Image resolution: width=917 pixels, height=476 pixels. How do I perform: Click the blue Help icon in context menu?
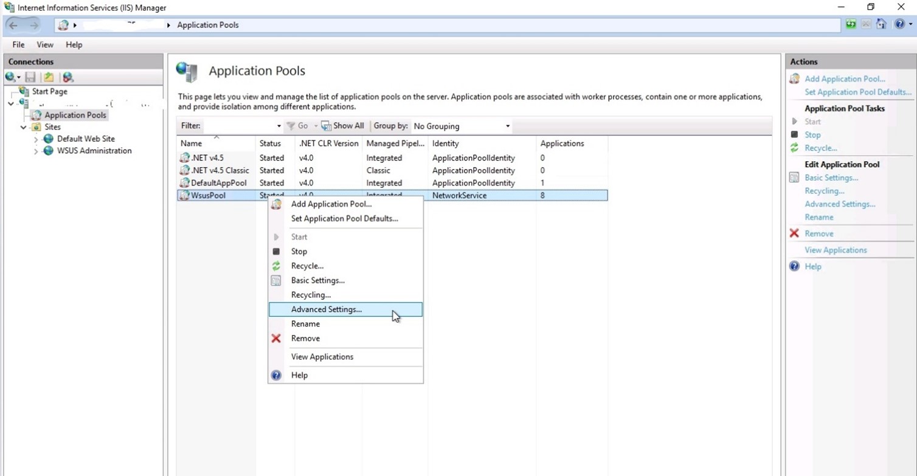pos(276,375)
